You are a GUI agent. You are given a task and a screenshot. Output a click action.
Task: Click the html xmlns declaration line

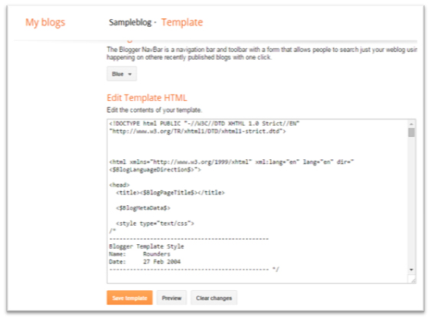click(x=231, y=162)
